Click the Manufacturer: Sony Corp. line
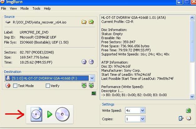 (x=121, y=70)
